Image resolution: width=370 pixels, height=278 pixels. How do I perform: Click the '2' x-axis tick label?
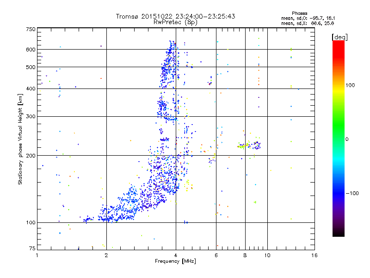[106, 255]
